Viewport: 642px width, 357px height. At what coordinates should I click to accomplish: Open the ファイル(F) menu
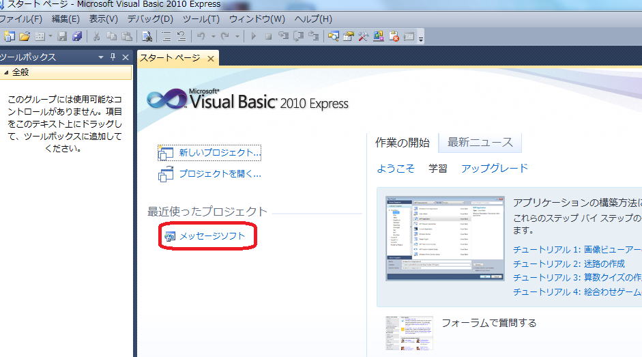tap(21, 19)
